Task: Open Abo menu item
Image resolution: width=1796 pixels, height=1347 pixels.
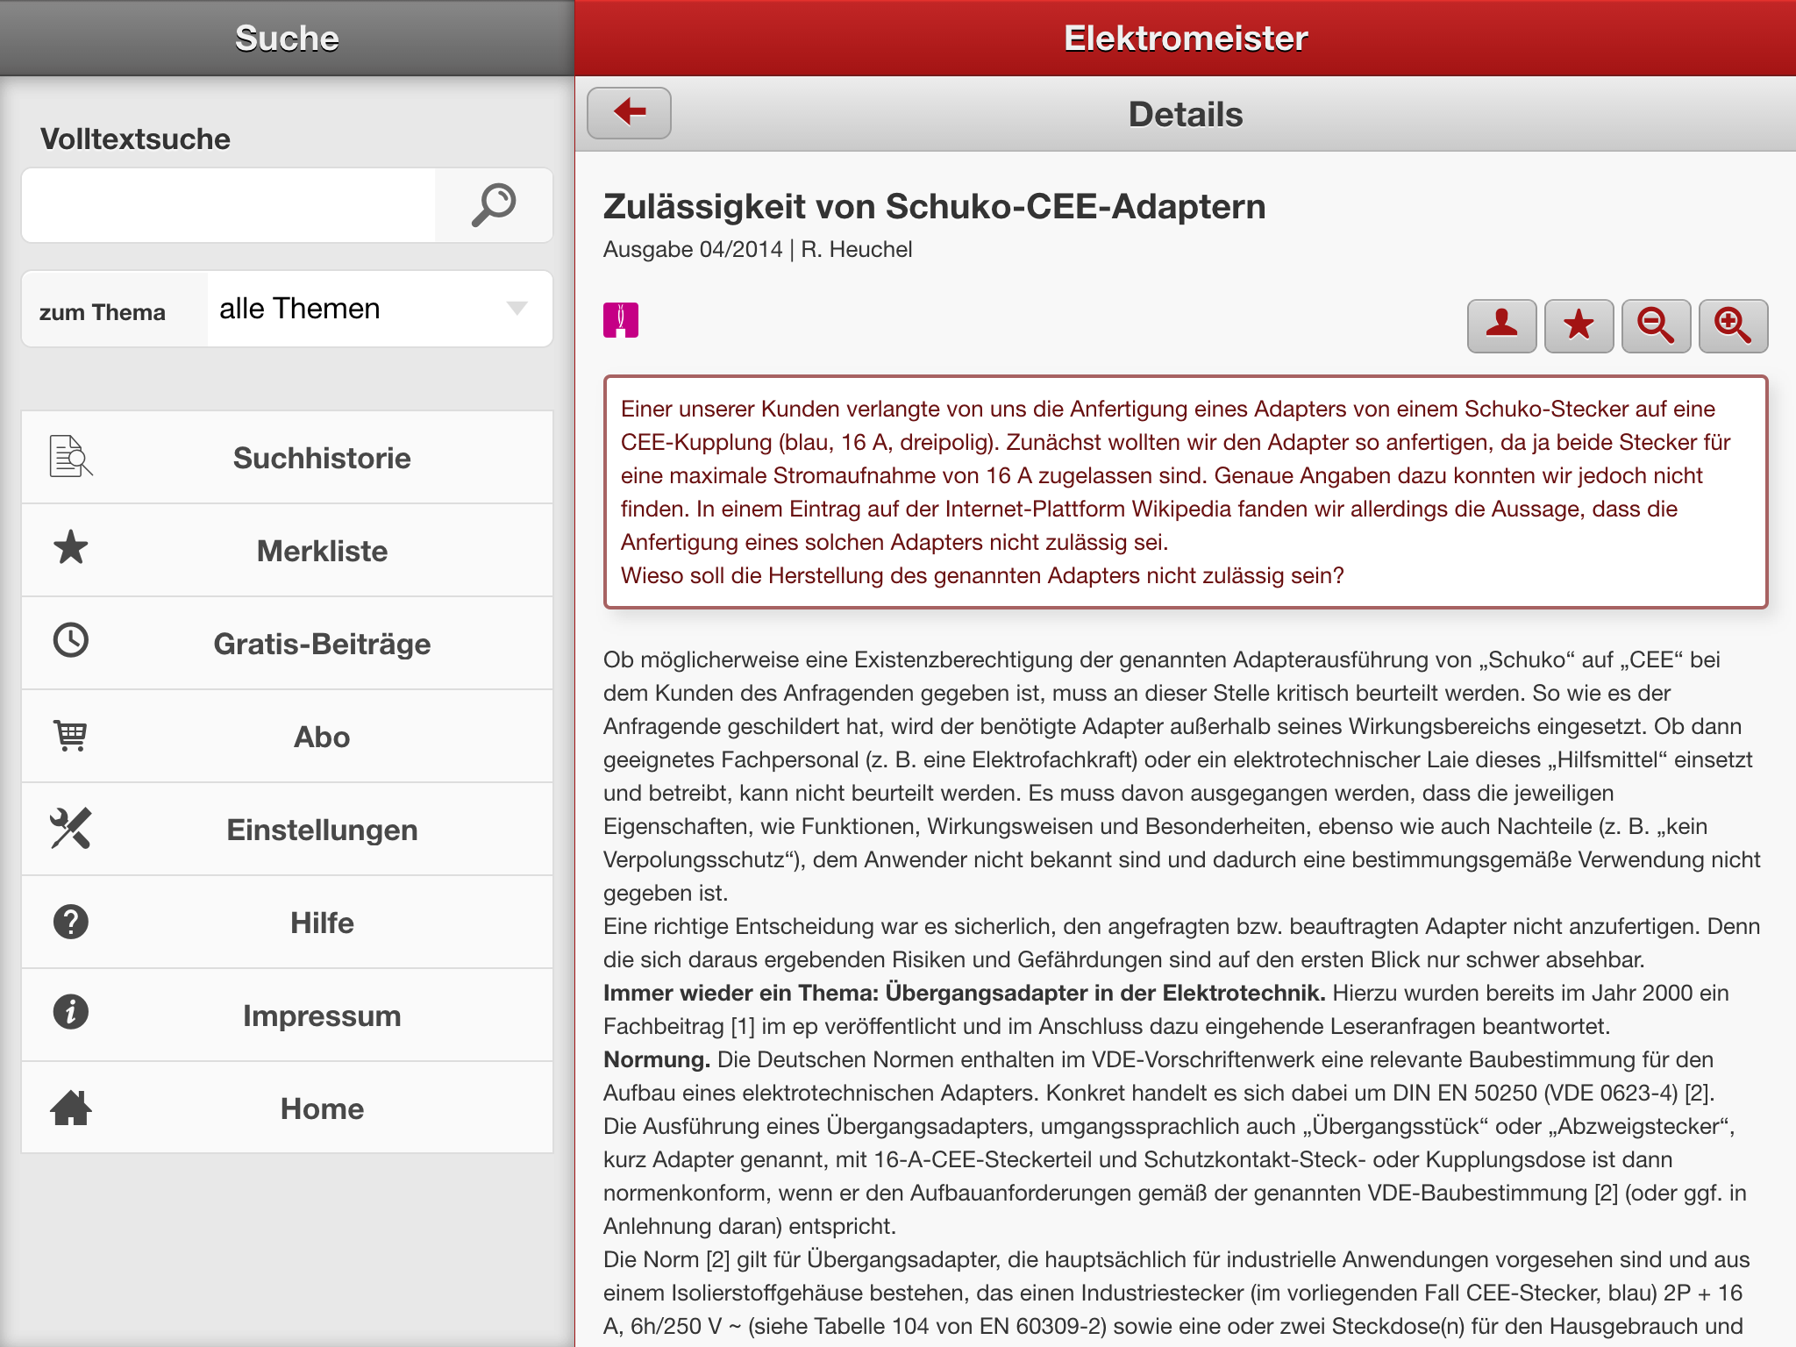Action: pos(288,737)
